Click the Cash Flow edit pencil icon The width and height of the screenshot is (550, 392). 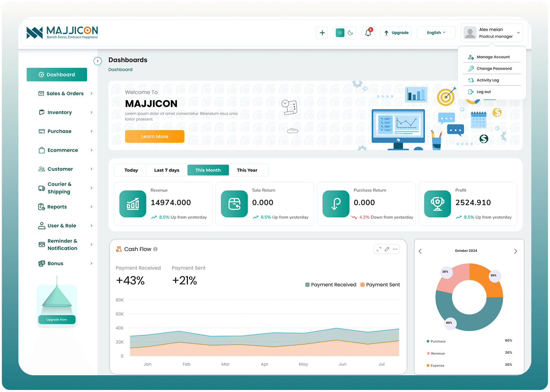pyautogui.click(x=387, y=249)
